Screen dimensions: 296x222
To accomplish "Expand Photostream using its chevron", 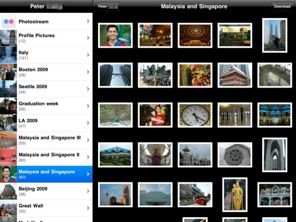I will click(88, 21).
